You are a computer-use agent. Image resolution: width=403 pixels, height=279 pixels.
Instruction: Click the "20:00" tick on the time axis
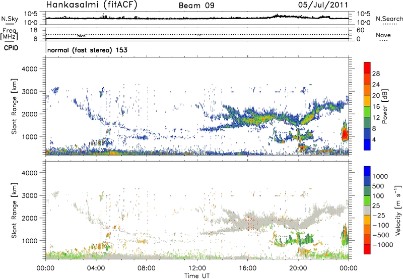pyautogui.click(x=298, y=268)
